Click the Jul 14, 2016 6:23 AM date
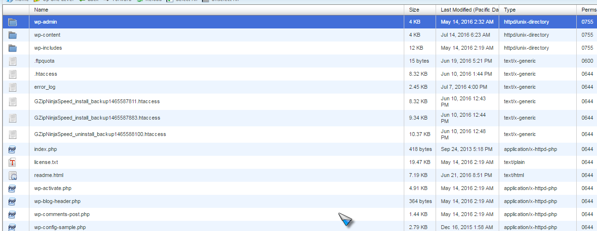Viewport: 597px width, 231px height. 465,35
